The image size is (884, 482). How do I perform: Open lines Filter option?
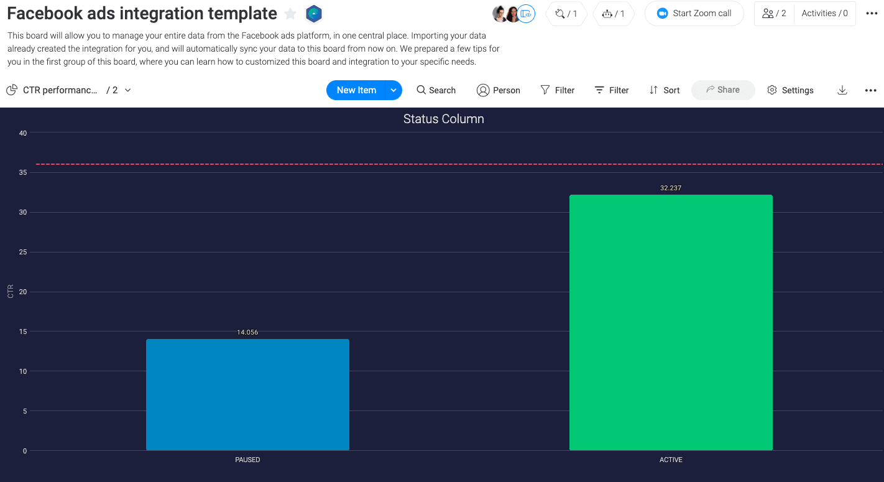[x=612, y=90]
